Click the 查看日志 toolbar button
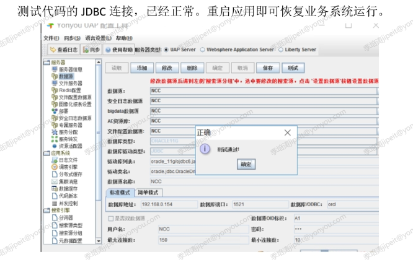This screenshot has width=413, height=262. 64,50
